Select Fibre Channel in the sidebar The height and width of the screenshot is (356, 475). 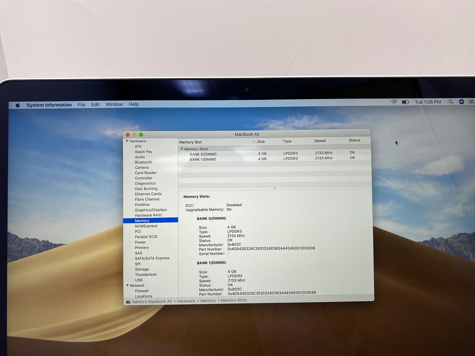pos(147,199)
